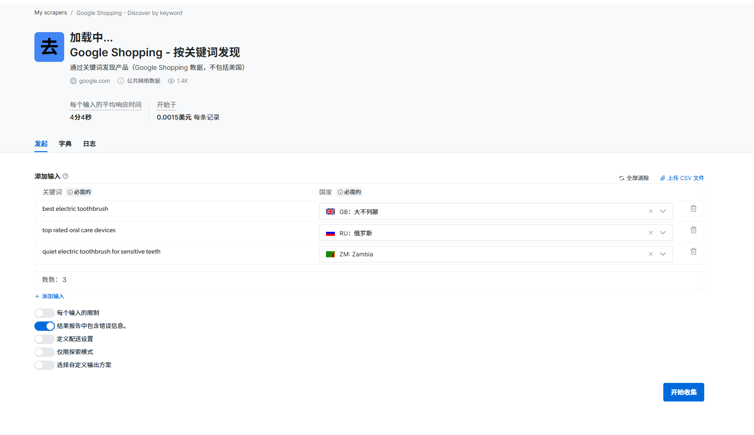Image resolution: width=754 pixels, height=435 pixels.
Task: Click the paperclip icon for CSV upload
Action: pos(663,178)
